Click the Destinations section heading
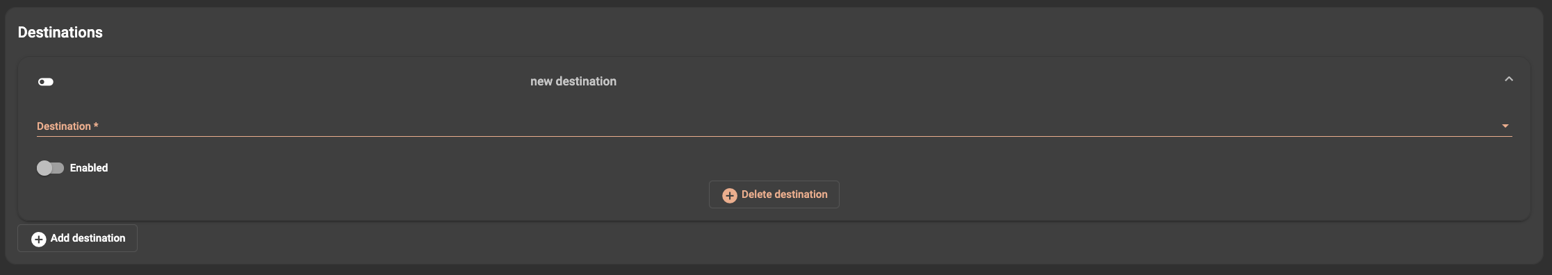 pyautogui.click(x=60, y=33)
